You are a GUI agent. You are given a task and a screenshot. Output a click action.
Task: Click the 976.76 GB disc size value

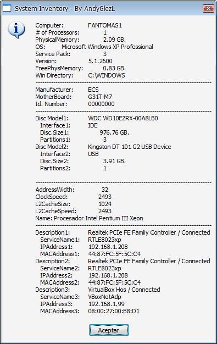pyautogui.click(x=114, y=132)
